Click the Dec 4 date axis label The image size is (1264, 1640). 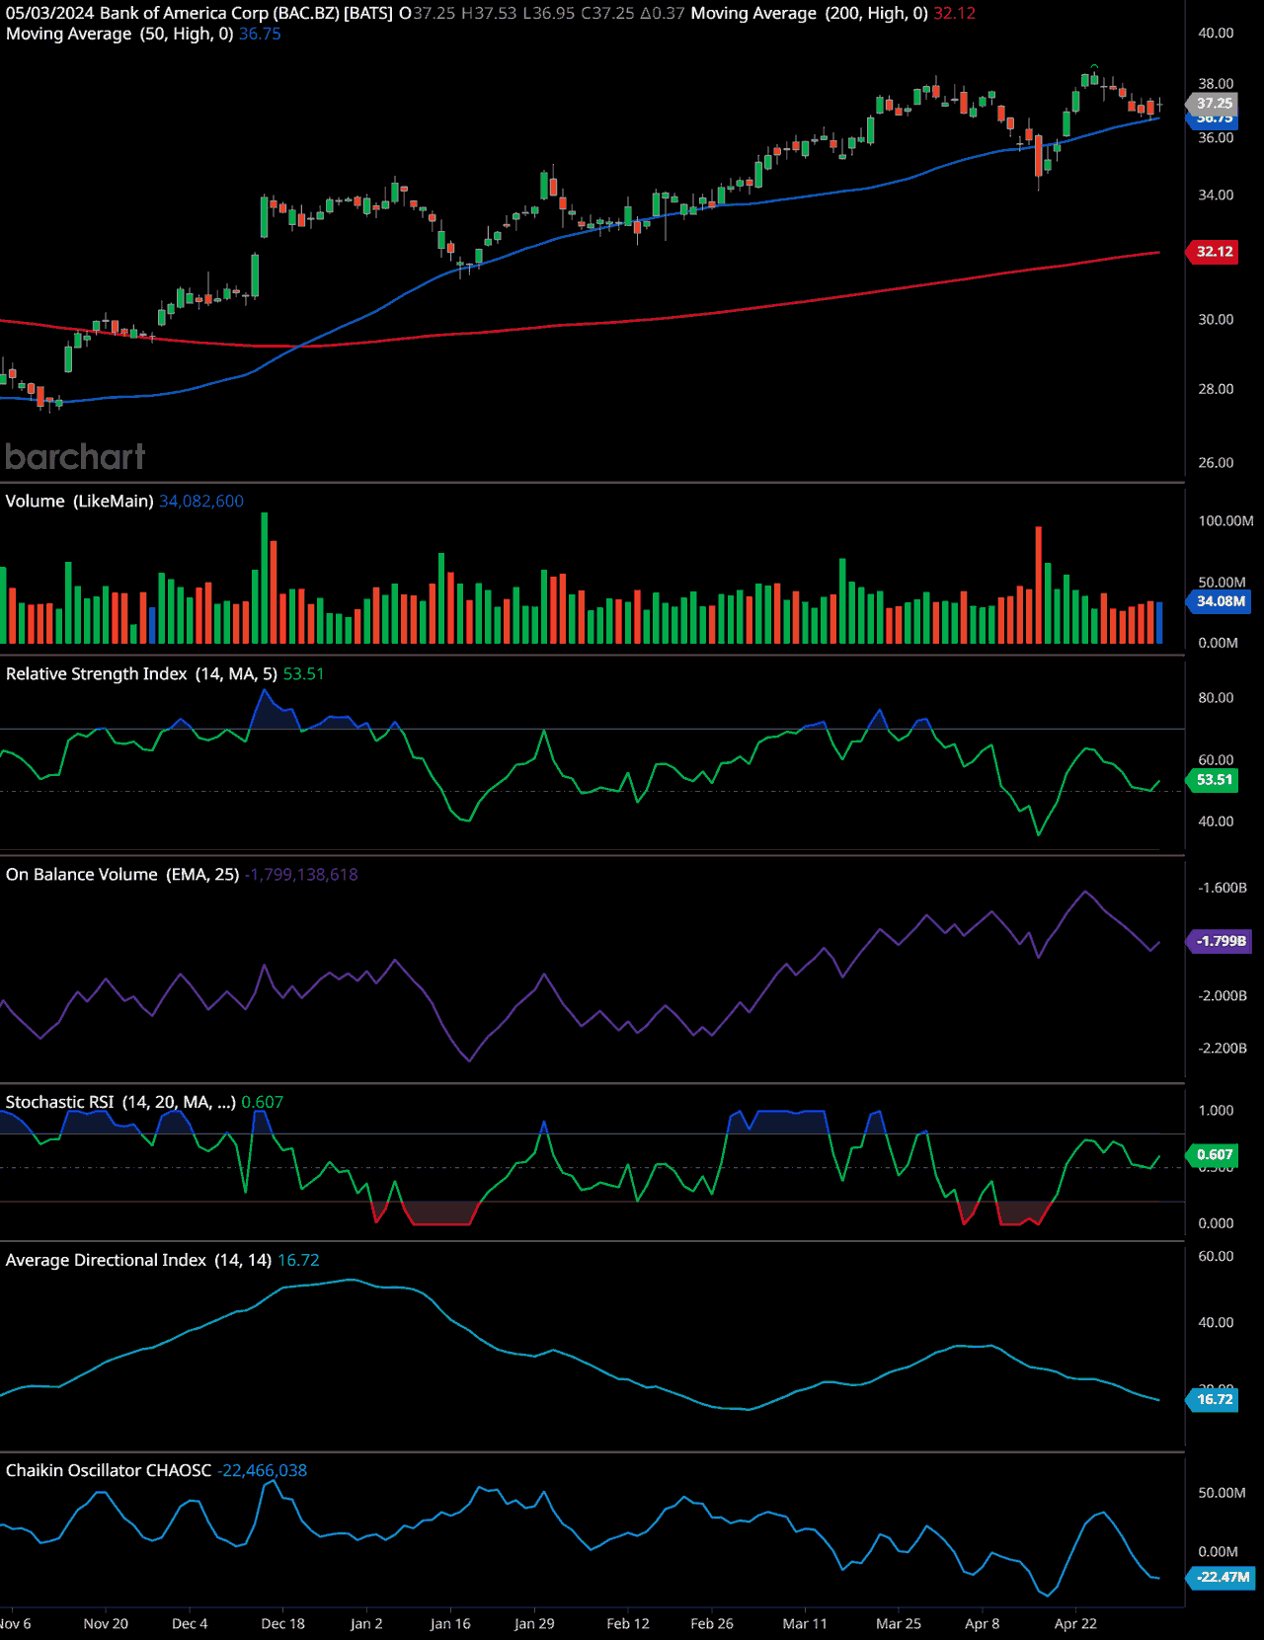190,1624
